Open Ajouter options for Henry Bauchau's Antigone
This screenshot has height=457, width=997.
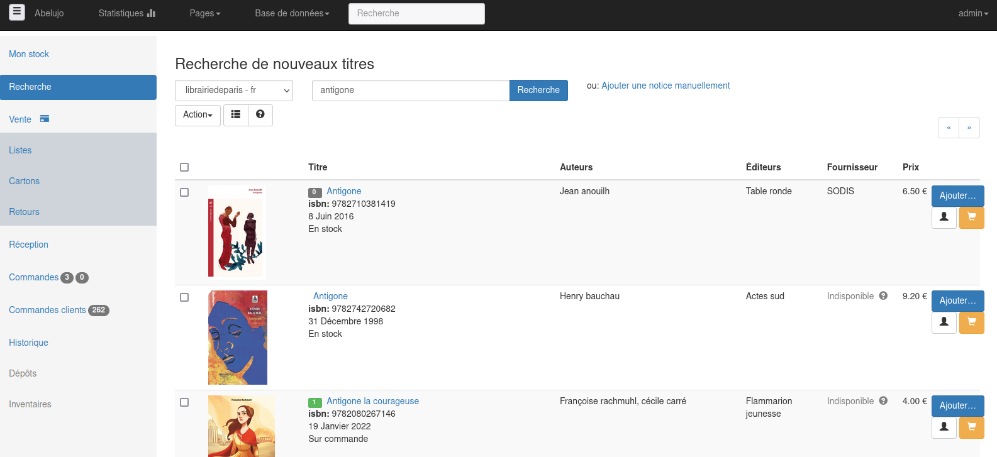pos(957,300)
